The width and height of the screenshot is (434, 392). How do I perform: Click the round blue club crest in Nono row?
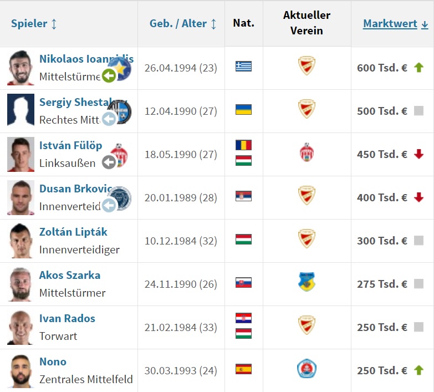307,369
